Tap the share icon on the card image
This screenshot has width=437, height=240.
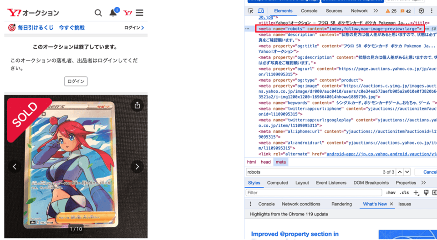tap(137, 105)
